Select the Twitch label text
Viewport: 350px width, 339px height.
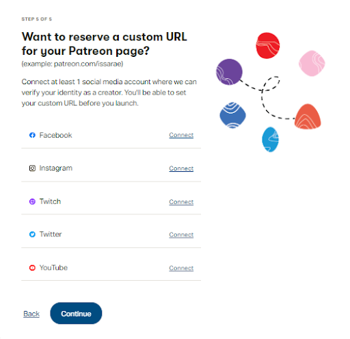click(50, 201)
